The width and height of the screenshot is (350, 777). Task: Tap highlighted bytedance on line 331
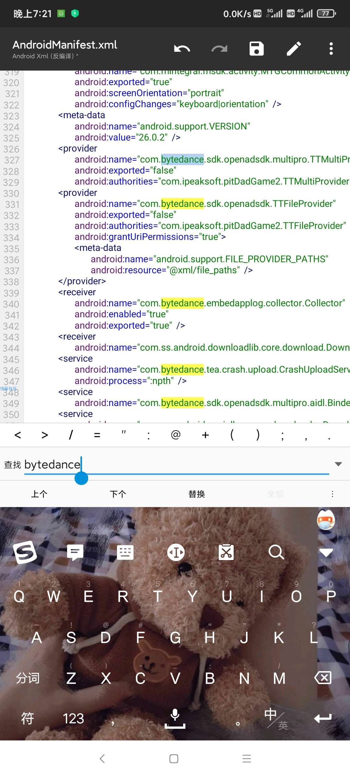(x=182, y=204)
